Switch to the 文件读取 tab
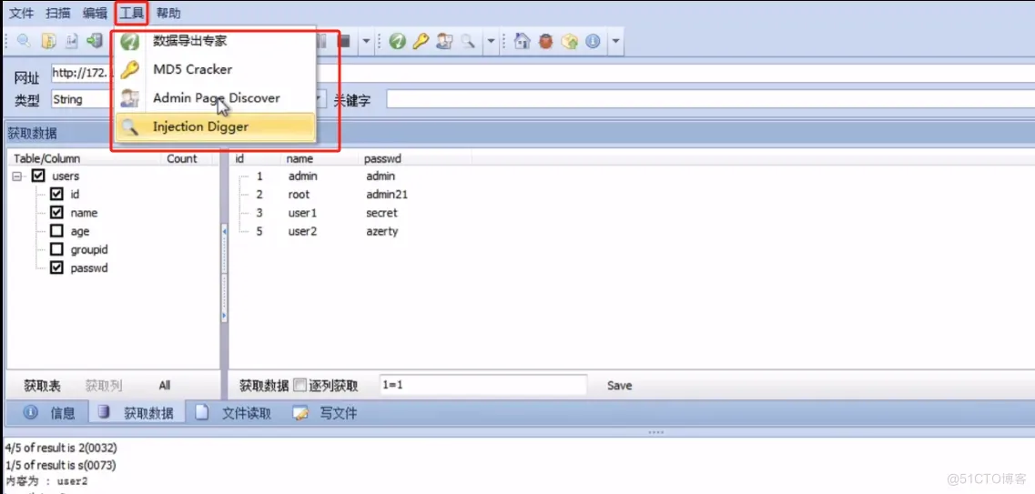 click(233, 414)
